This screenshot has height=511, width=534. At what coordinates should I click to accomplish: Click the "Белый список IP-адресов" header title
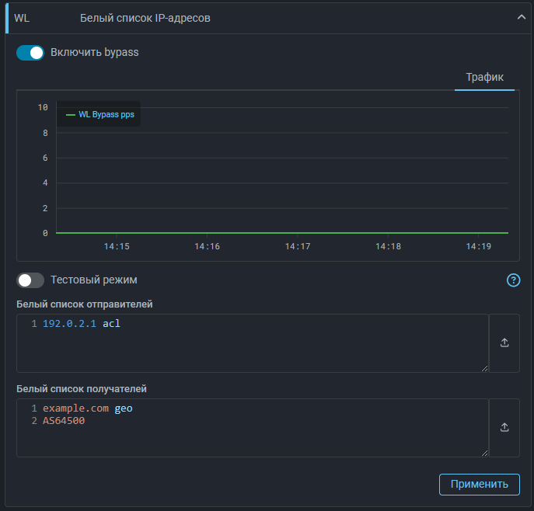145,18
